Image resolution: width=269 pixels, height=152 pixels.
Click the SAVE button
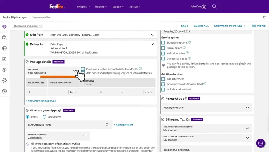[x=184, y=26]
